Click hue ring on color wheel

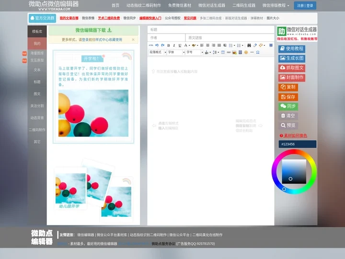(294, 152)
